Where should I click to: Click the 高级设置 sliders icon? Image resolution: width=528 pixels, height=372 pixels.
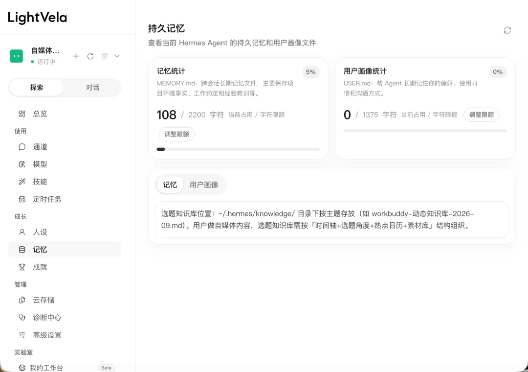pyautogui.click(x=22, y=335)
